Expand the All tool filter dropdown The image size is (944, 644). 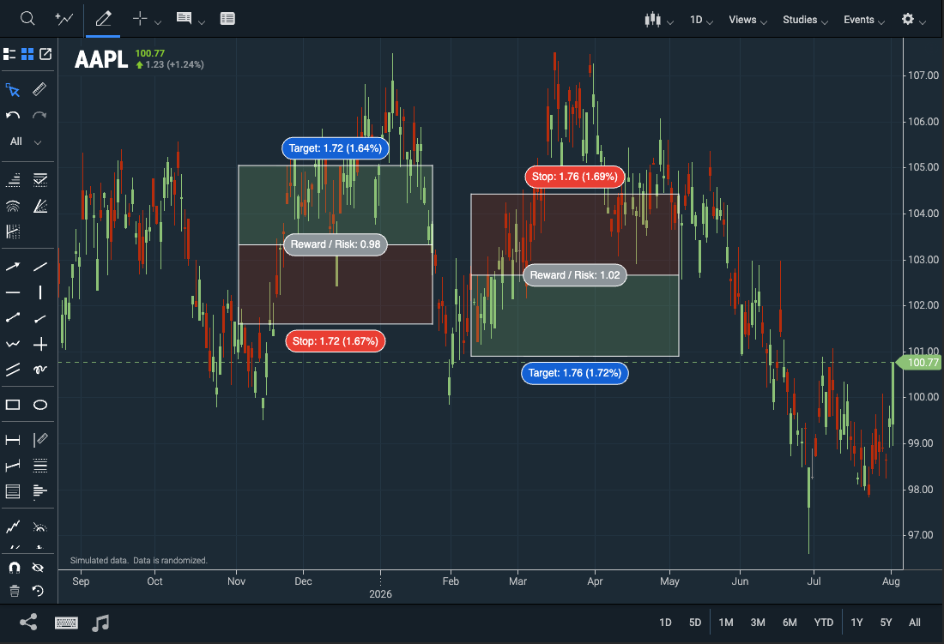click(26, 141)
